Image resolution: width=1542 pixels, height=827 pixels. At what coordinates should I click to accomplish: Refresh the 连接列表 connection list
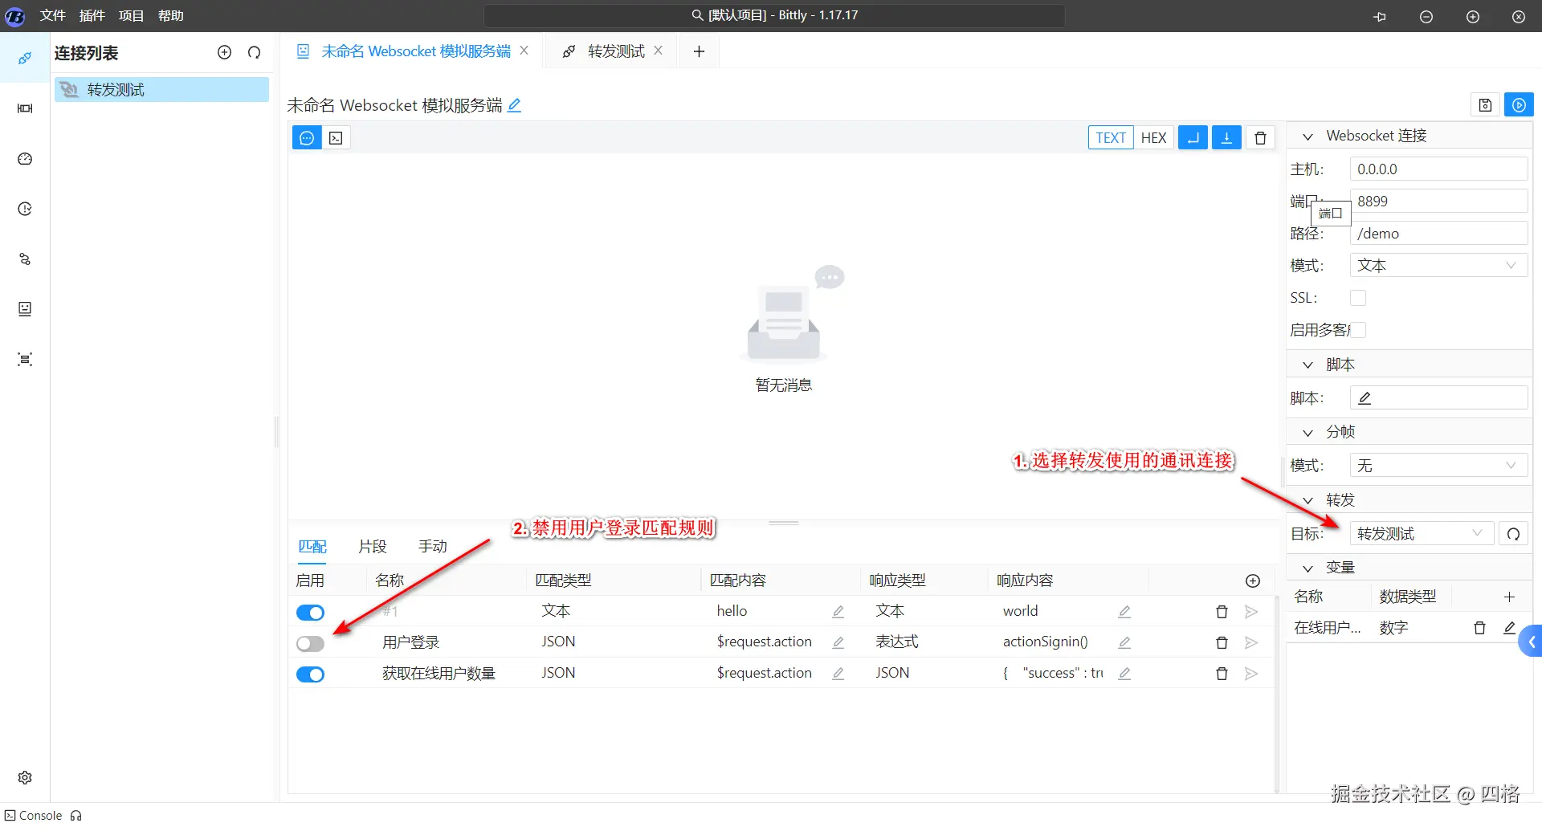[x=255, y=52]
